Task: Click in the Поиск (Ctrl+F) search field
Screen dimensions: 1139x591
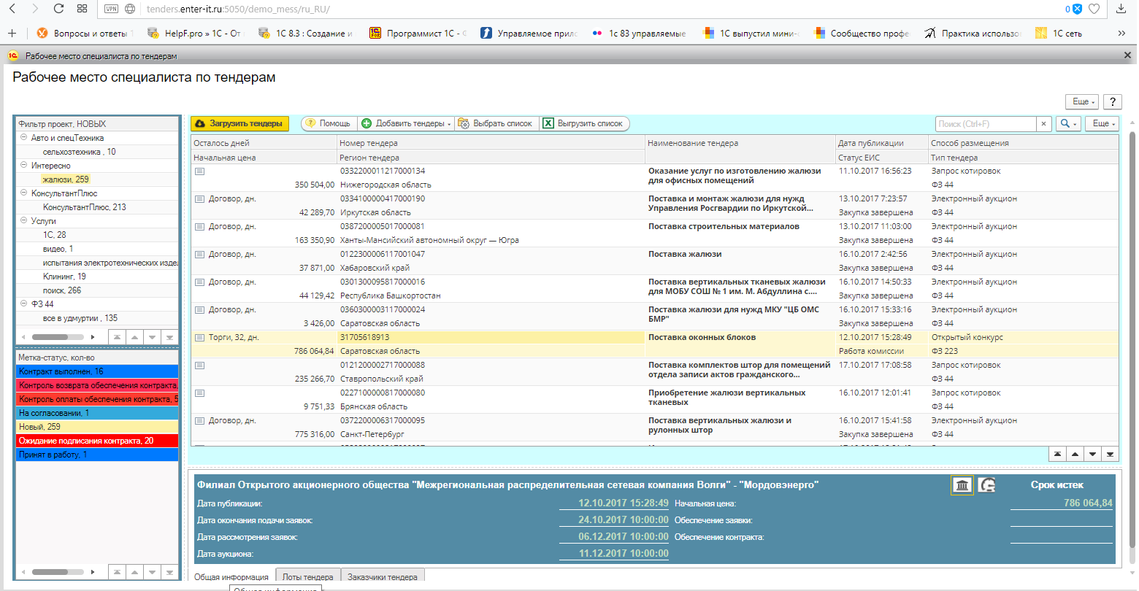Action: [x=985, y=124]
